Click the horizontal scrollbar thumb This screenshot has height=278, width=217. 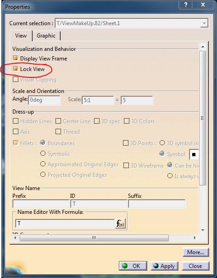pos(94,238)
